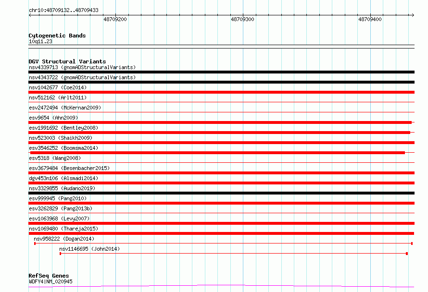Viewport: 428px width, 292px height.
Task: Click the 48709200 ruler tick label
Action: (115, 19)
